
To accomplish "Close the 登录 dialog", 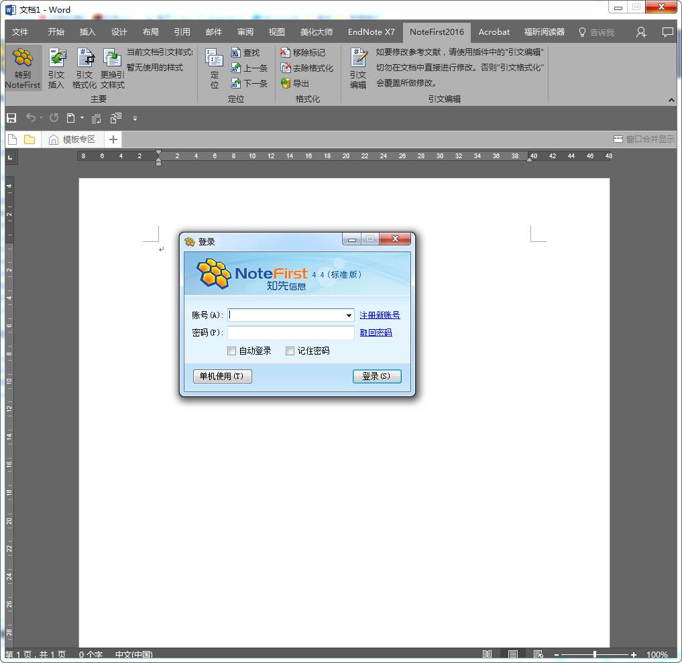I will point(396,239).
